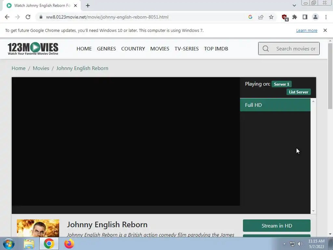Open the Windows Start button
Viewport: 333px width, 250px height.
coord(8,243)
